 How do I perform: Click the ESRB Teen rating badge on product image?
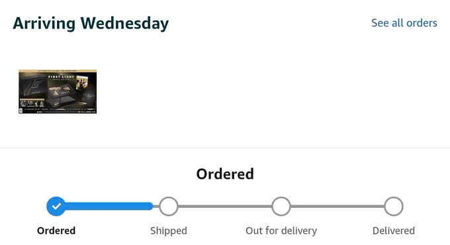pos(21,111)
